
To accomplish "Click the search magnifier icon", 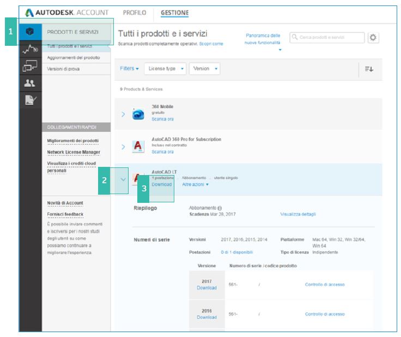I will 295,37.
